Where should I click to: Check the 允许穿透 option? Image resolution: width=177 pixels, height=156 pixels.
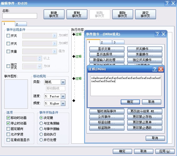pyautogui.click(x=8, y=134)
